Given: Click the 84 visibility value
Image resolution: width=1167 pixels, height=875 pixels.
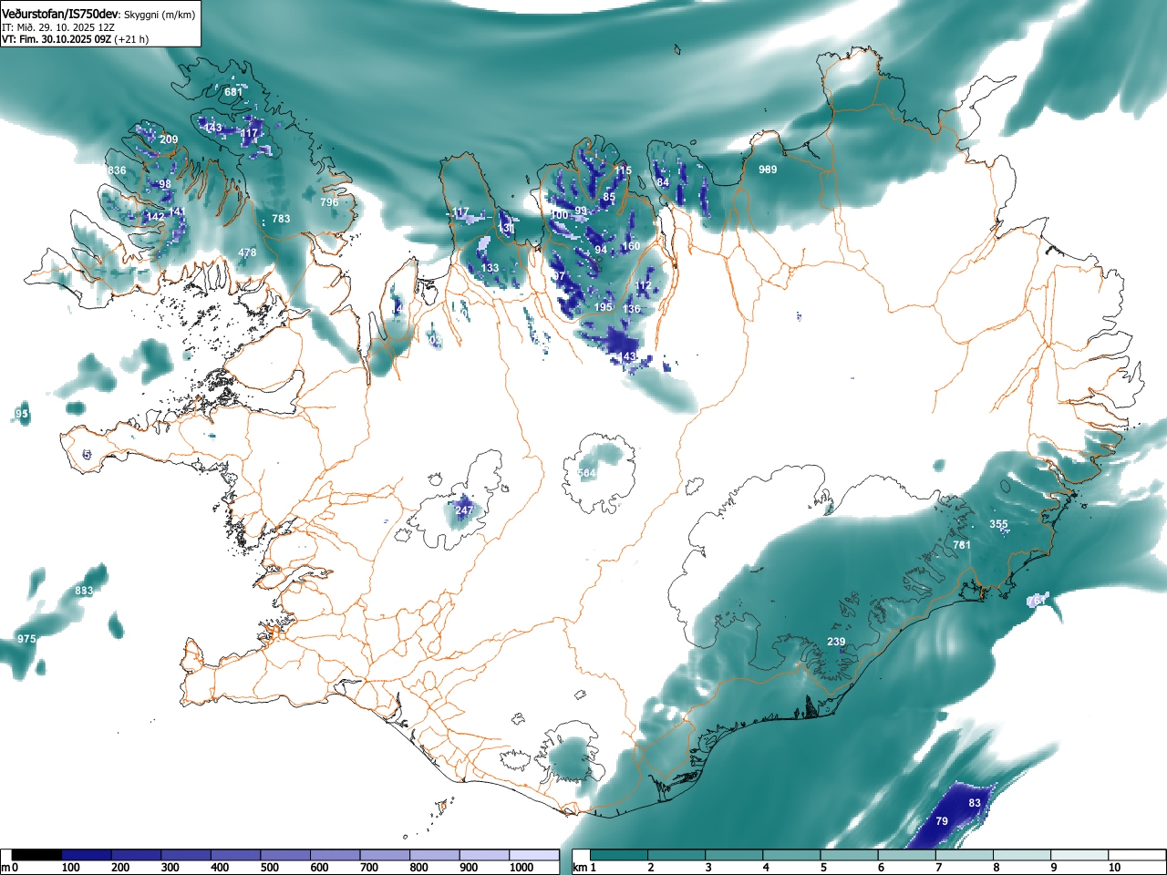Looking at the screenshot, I should 663,182.
